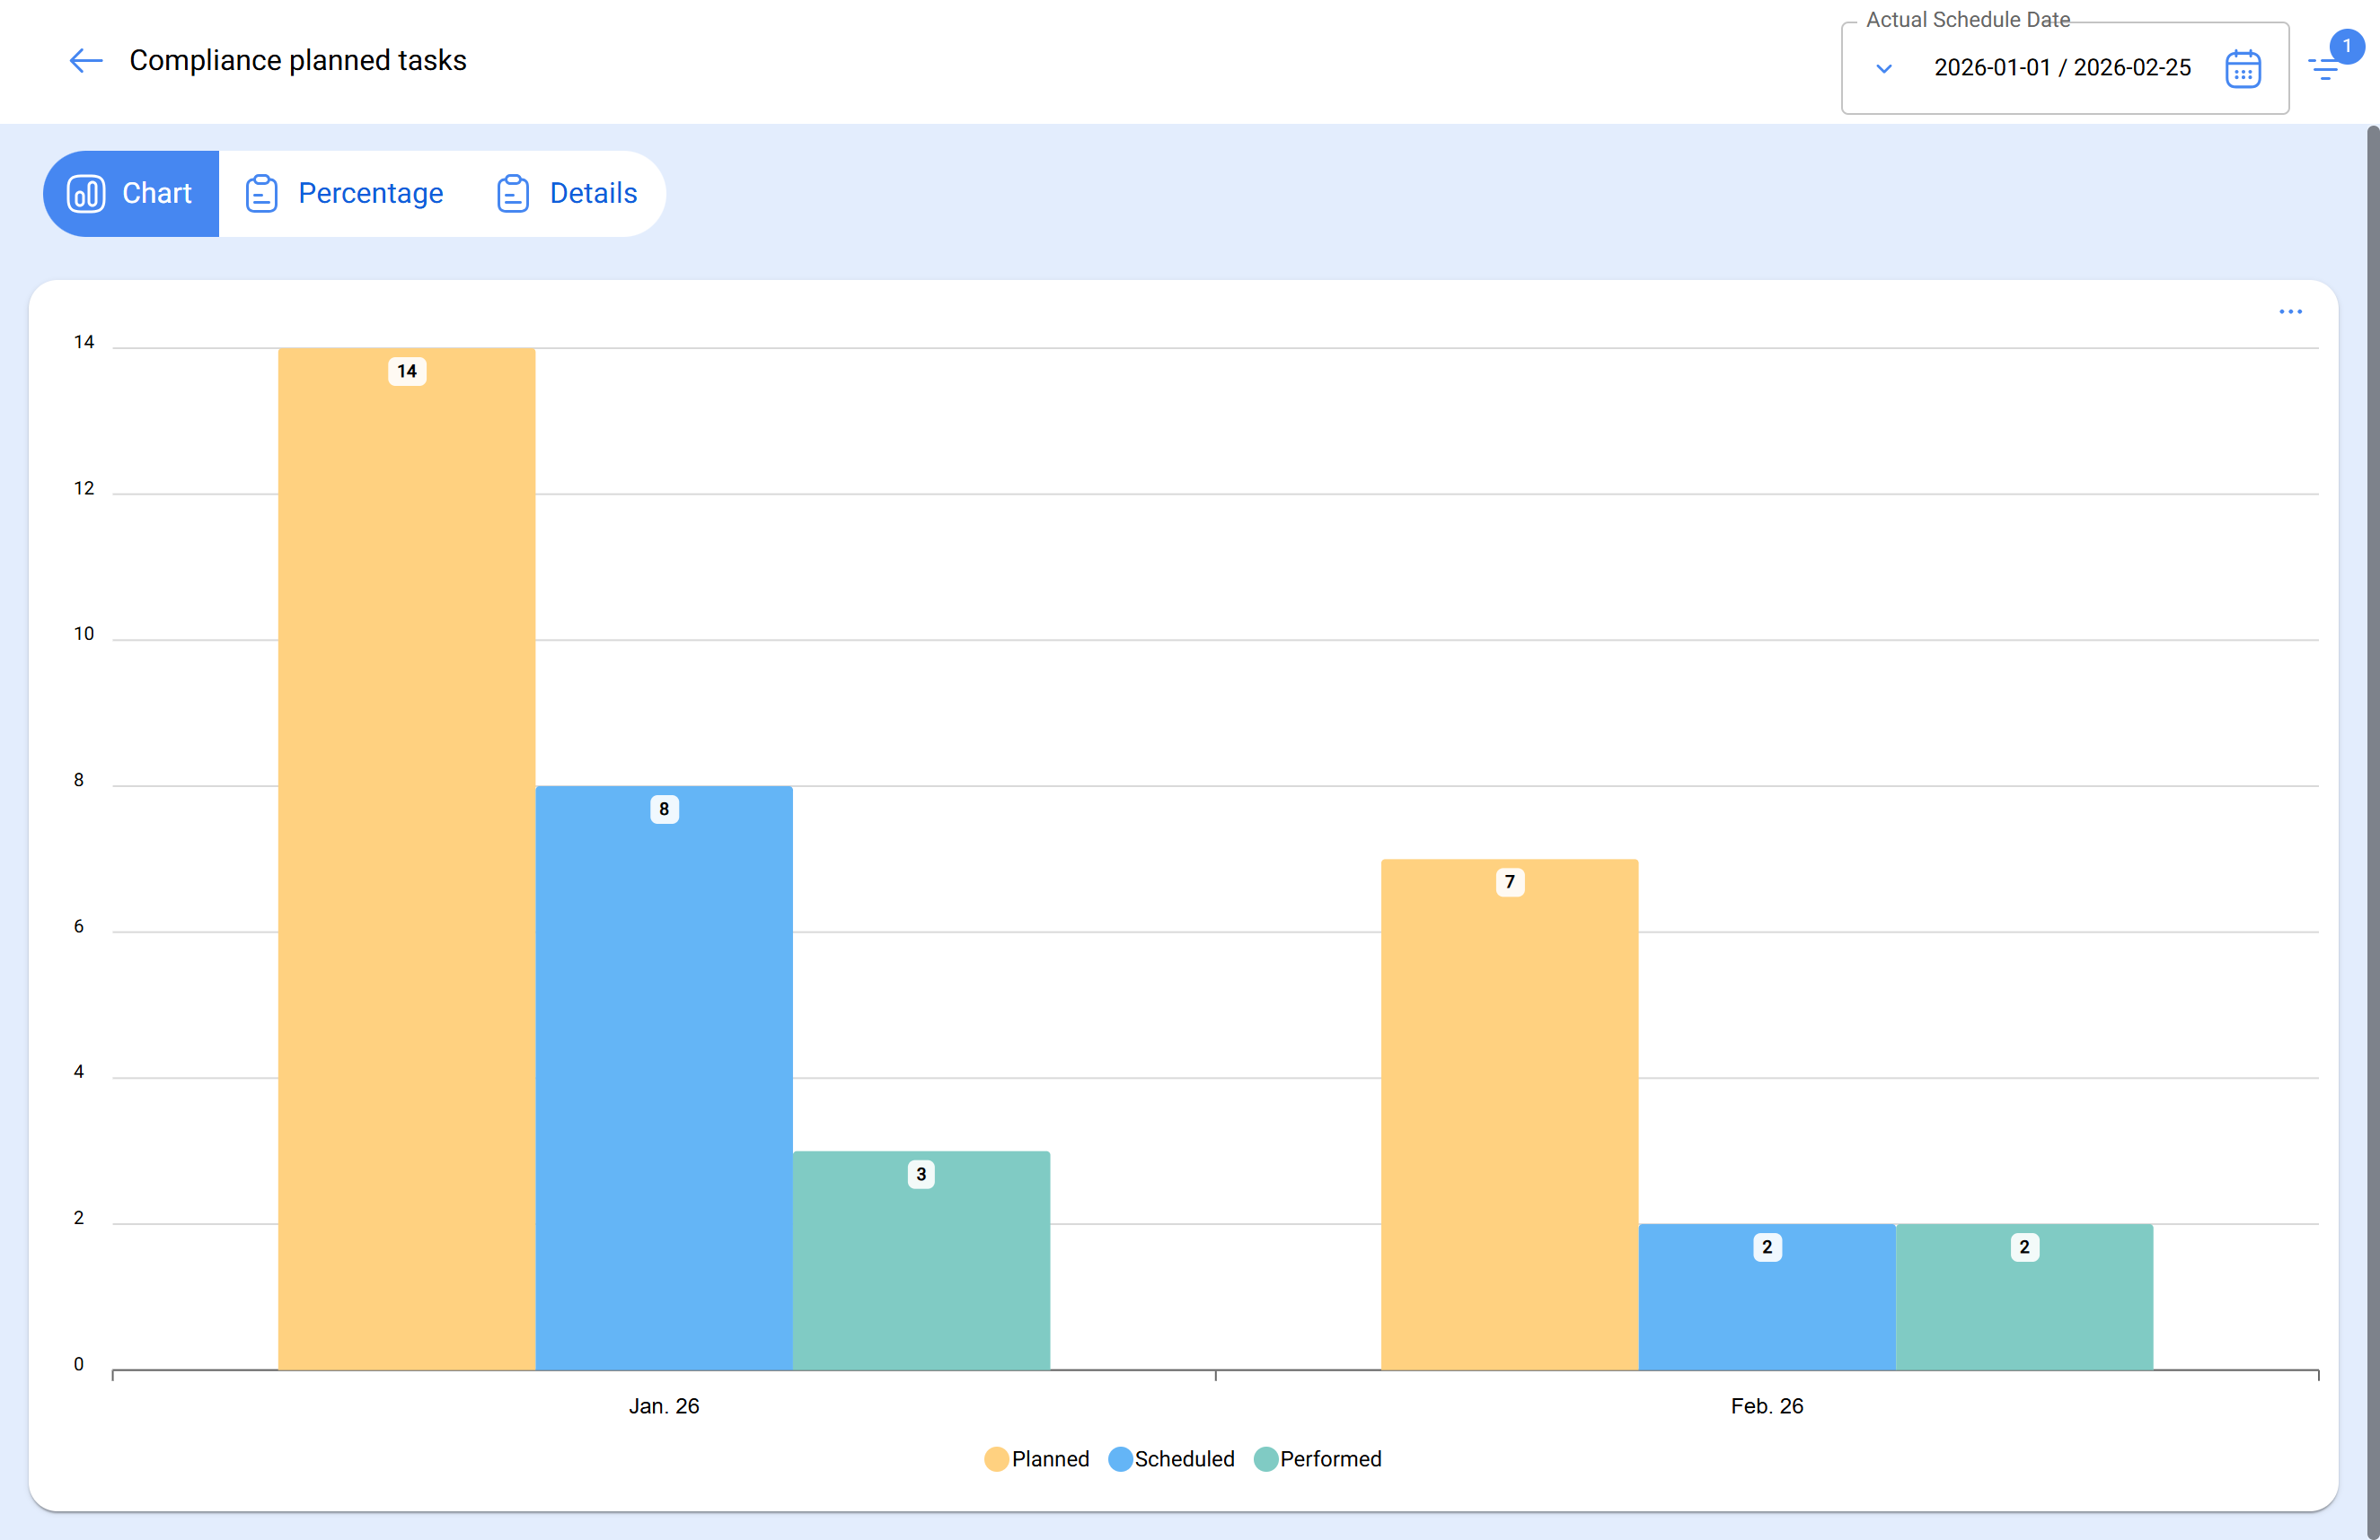Viewport: 2380px width, 1540px height.
Task: Toggle the Scheduled series in legend
Action: coord(1184,1459)
